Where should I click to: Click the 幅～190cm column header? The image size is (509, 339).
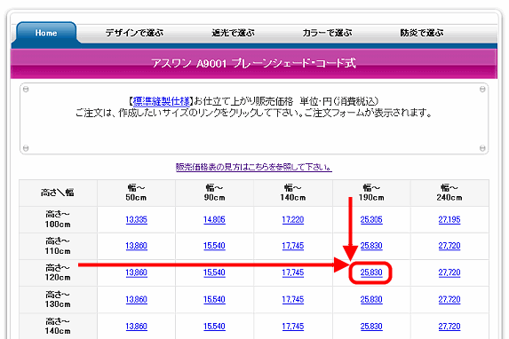371,193
